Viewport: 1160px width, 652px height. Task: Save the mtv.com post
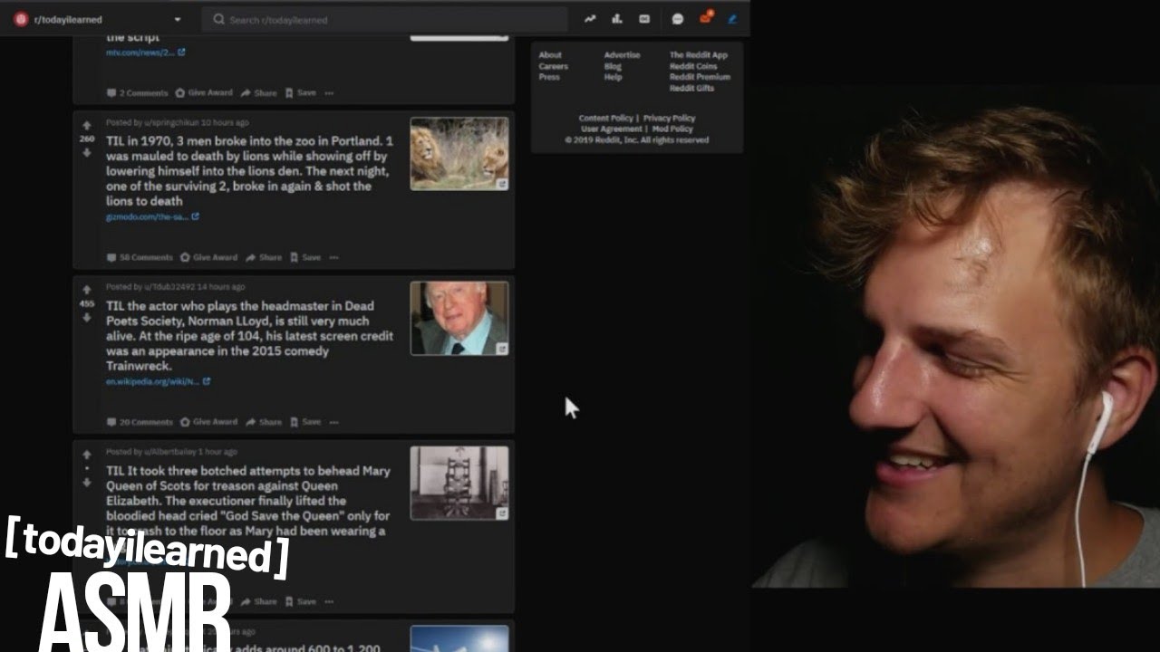(301, 92)
